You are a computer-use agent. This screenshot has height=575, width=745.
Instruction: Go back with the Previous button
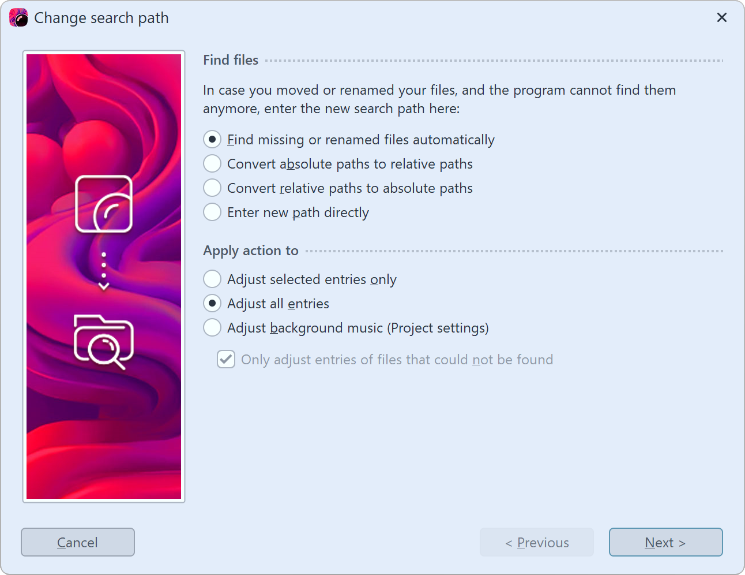(x=536, y=543)
